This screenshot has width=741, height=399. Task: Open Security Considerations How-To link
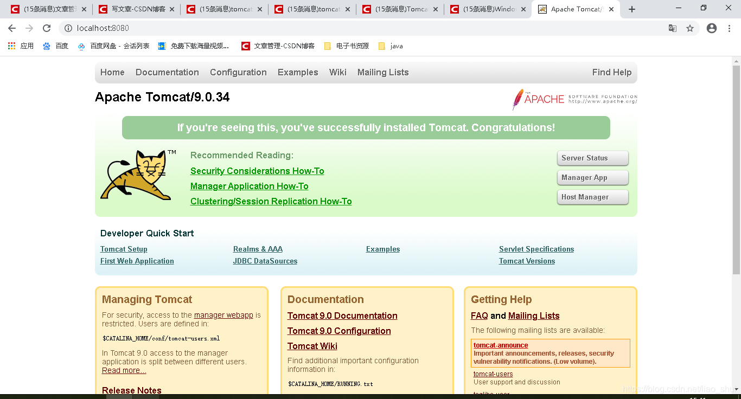click(257, 171)
